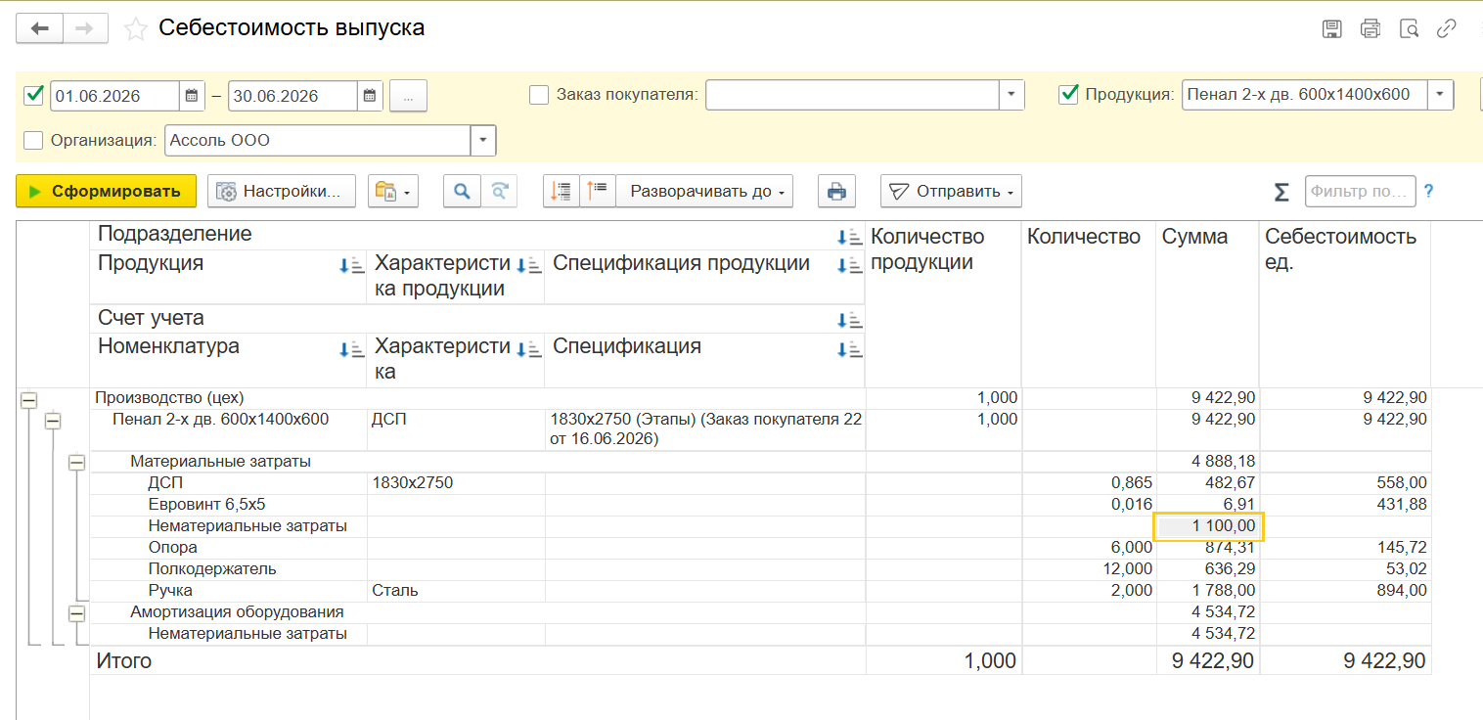Sort by Счет учета header sort icon
This screenshot has width=1483, height=720.
coord(849,320)
